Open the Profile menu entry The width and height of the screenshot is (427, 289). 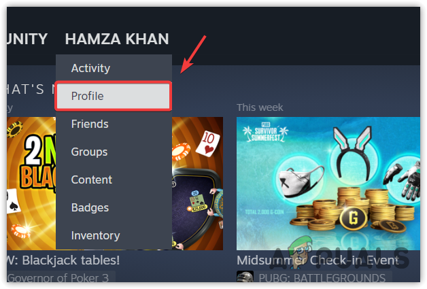point(114,96)
